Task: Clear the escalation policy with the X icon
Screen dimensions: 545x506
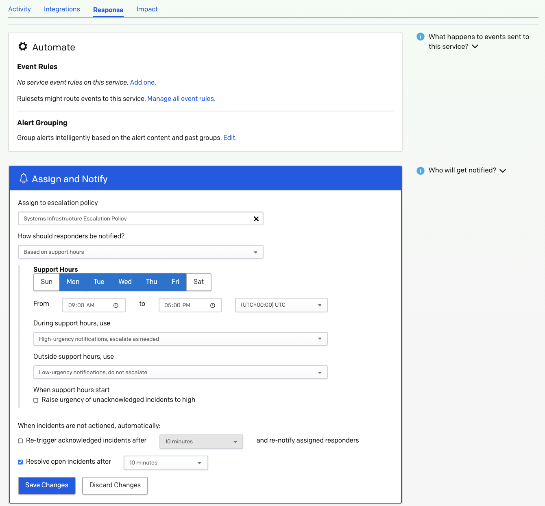Action: click(256, 219)
